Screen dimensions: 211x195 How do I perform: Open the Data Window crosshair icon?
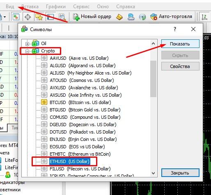coord(28,17)
